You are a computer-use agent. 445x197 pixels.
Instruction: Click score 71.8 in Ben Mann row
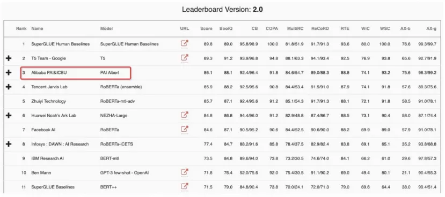click(x=208, y=173)
